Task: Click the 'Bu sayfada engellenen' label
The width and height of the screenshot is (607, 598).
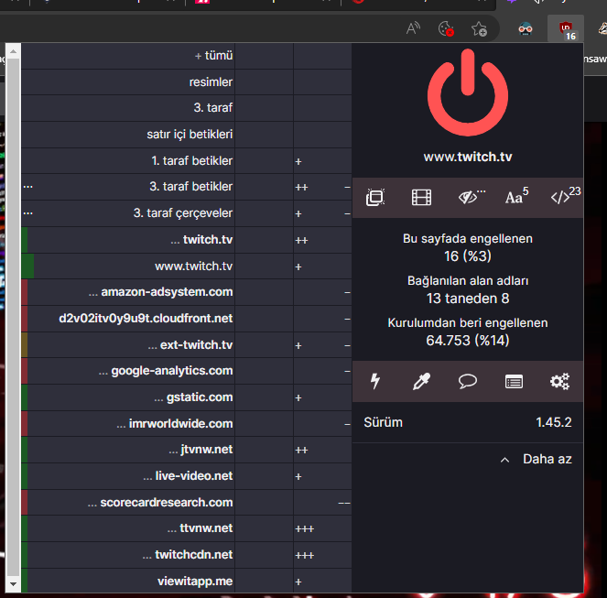Action: (x=468, y=239)
